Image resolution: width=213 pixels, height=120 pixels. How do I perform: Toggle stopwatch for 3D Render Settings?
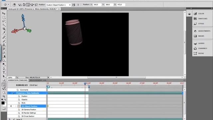tap(19, 113)
